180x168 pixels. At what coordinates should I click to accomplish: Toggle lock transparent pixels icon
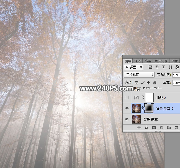(136, 83)
